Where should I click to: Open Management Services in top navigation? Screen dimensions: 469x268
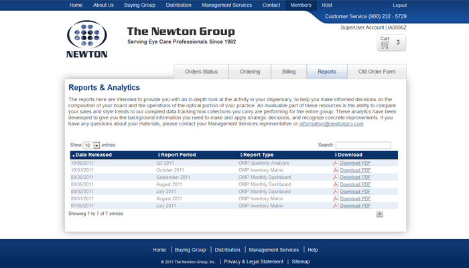click(226, 5)
